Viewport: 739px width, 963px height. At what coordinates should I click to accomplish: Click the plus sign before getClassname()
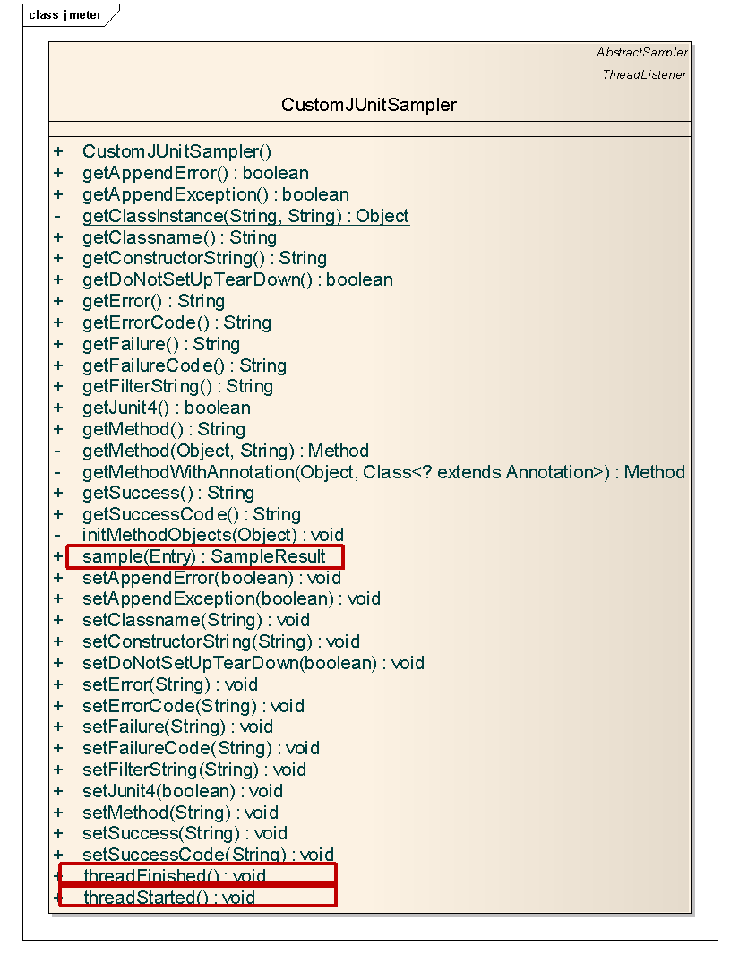(x=56, y=237)
